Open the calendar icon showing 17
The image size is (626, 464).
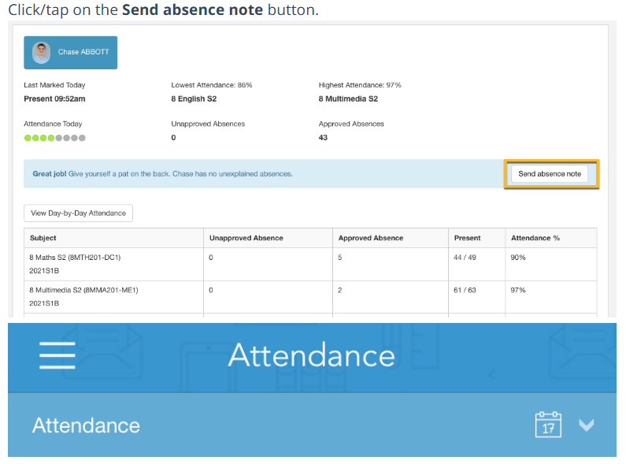(x=548, y=425)
